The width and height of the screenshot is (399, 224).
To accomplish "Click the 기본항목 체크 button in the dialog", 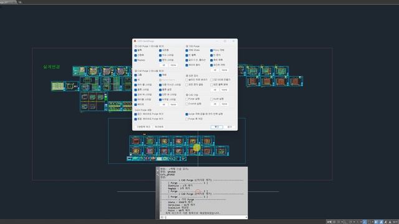I will pos(143,127).
